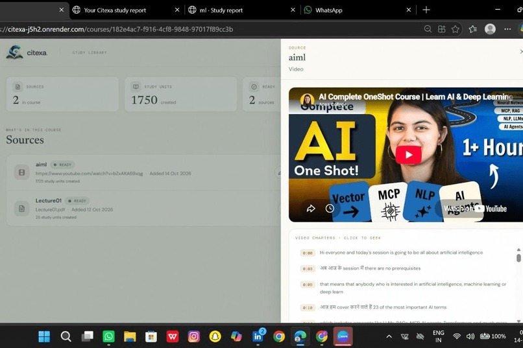Seek to chapter at 0:10
The width and height of the screenshot is (523, 348).
pos(307,308)
